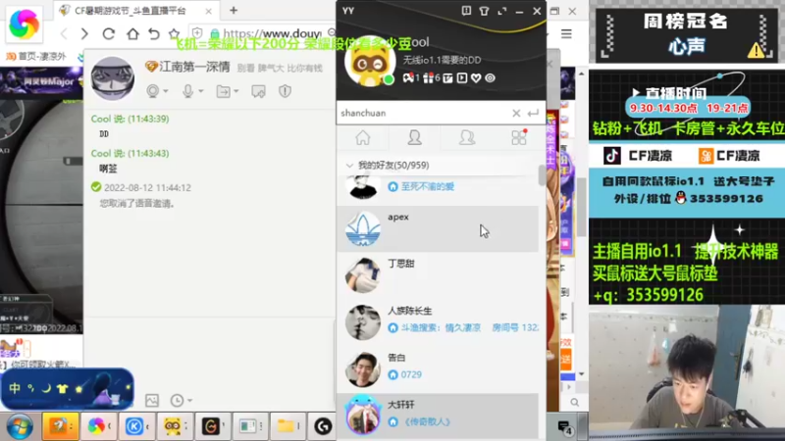This screenshot has height=441, width=785.
Task: Open channel link 斗渔搜索：情久凄凉
Action: pyautogui.click(x=441, y=327)
